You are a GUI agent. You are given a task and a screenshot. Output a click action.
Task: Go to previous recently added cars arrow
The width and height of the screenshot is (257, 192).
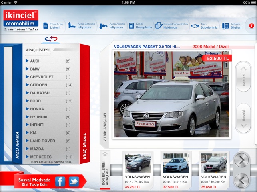click(241, 180)
